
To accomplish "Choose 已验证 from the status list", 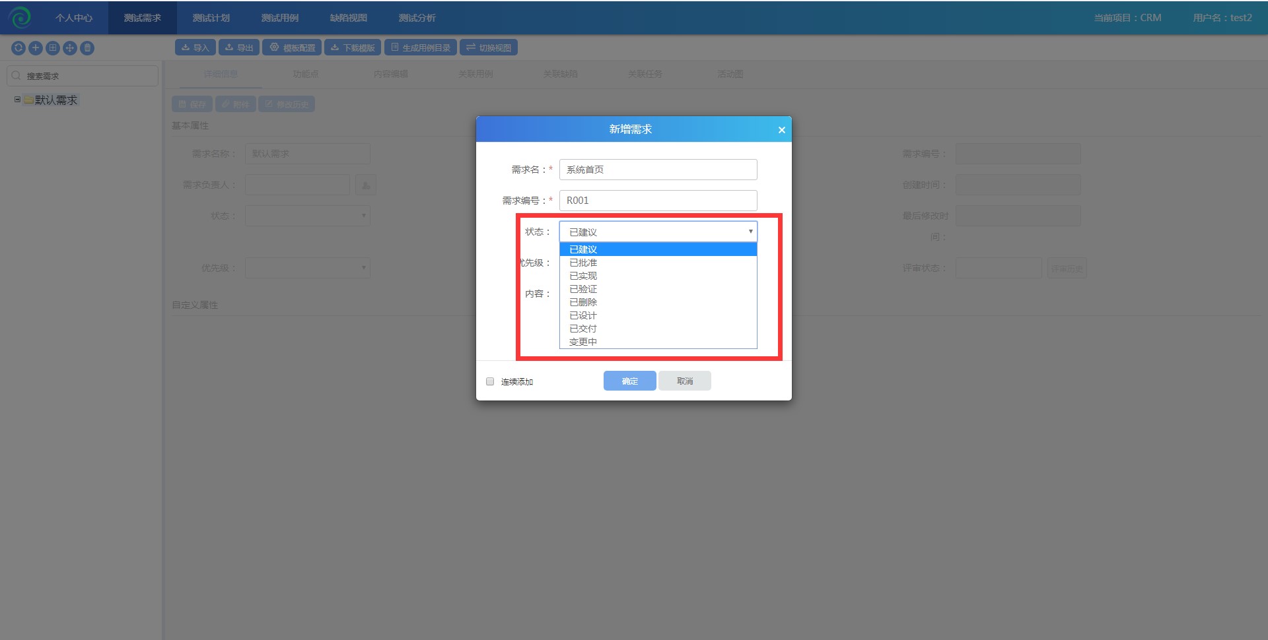I will pos(658,289).
